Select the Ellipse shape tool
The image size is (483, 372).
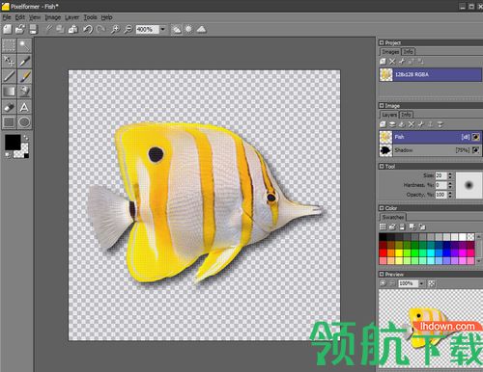pos(24,122)
